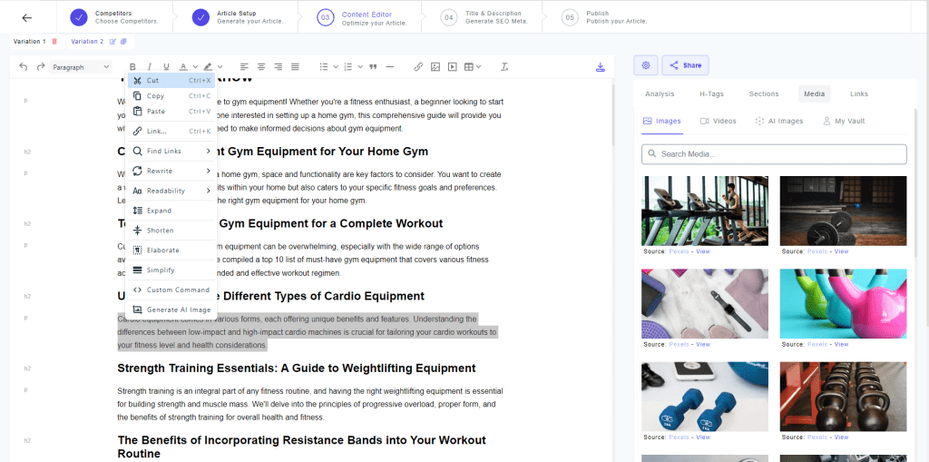Viewport: 929px width, 462px height.
Task: Download the article using the download icon
Action: (x=600, y=67)
